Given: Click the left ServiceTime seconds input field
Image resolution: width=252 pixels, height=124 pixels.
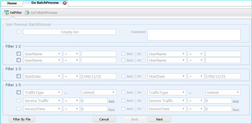Looking at the screenshot, I should [94, 109].
